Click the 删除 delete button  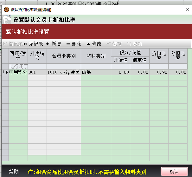(x=74, y=44)
